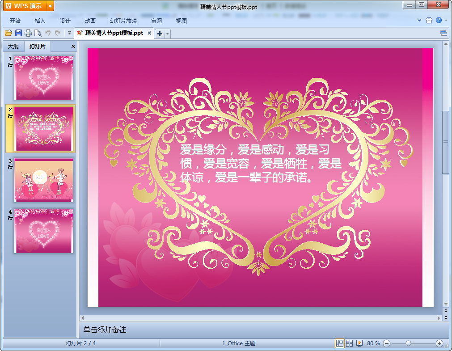
Task: Select slide 2 thumbnail
Action: 43,129
